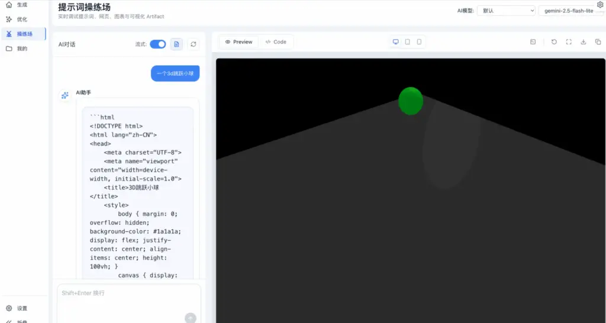The width and height of the screenshot is (606, 323).
Task: Switch to the Code tab
Action: (x=276, y=42)
